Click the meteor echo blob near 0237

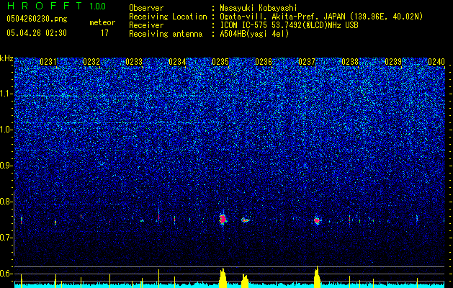click(317, 221)
